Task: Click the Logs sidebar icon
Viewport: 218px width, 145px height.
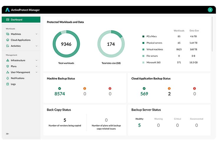Action: pos(8,84)
